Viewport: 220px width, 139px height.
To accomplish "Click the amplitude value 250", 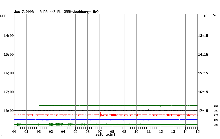I will (x=216, y=125).
